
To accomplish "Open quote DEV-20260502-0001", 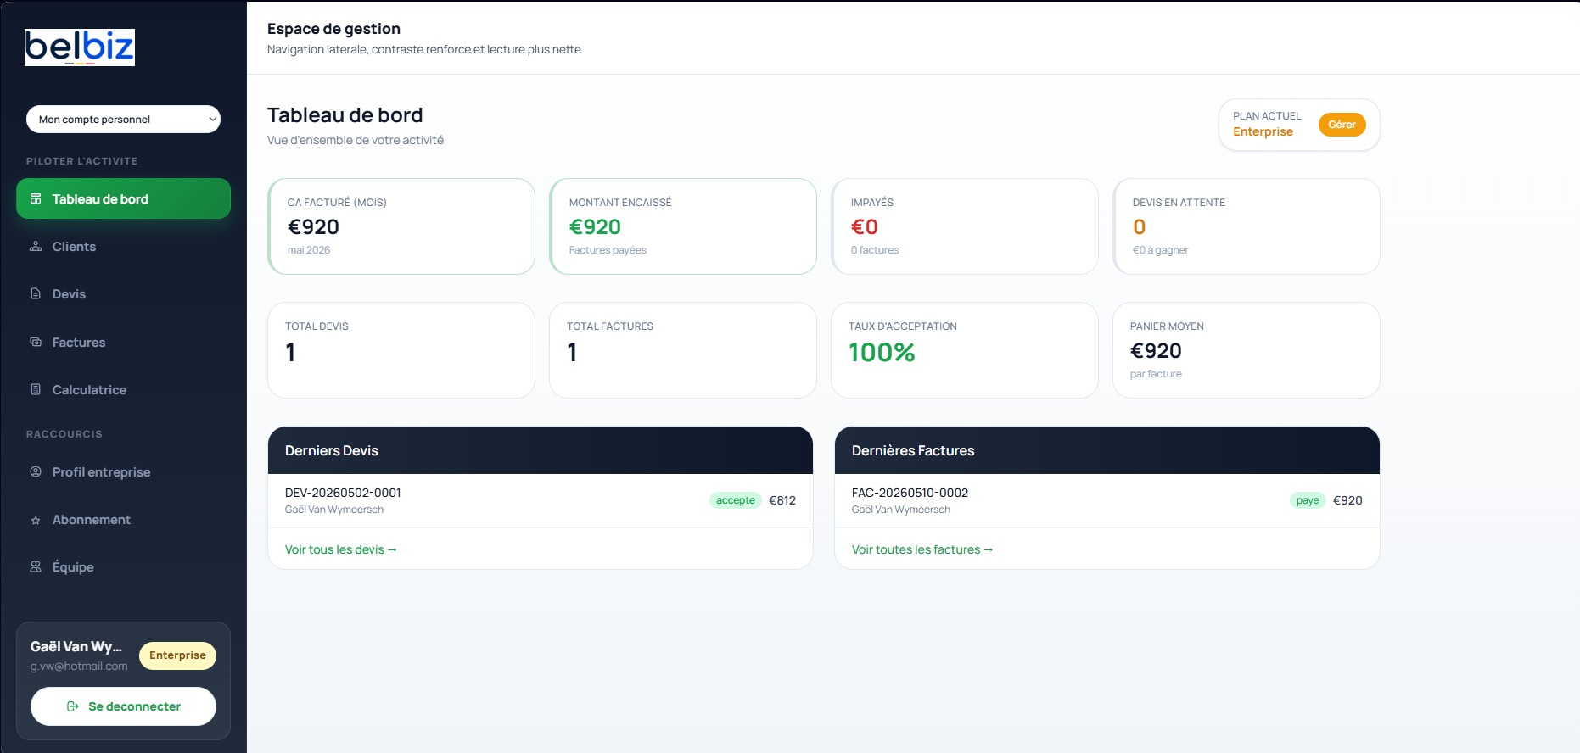I will [x=343, y=493].
